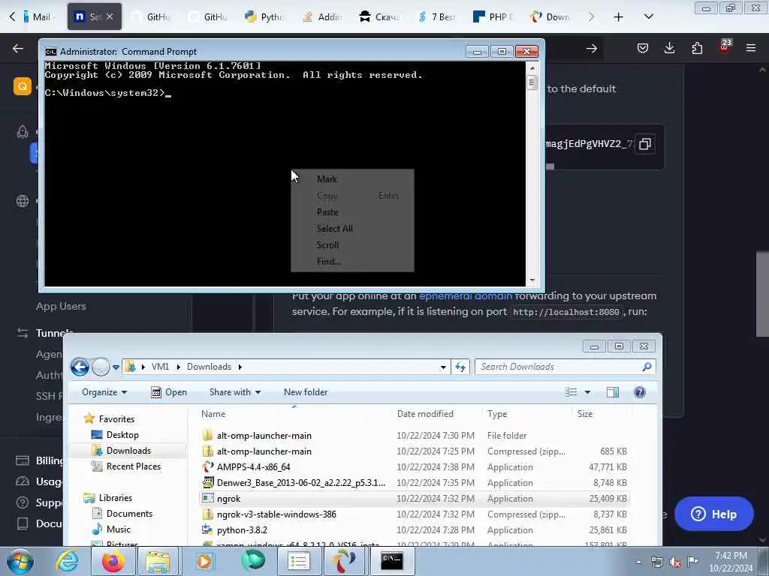This screenshot has width=769, height=576.
Task: Open the Firefox hamburger menu
Action: click(751, 48)
